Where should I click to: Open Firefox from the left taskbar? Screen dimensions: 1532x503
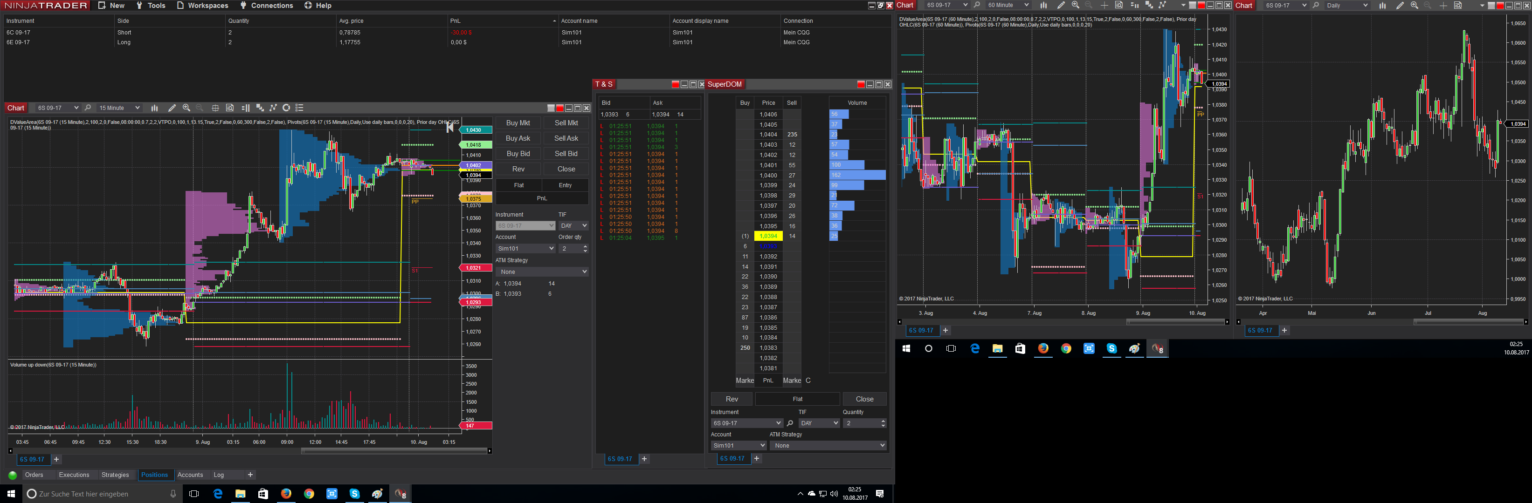click(x=286, y=494)
